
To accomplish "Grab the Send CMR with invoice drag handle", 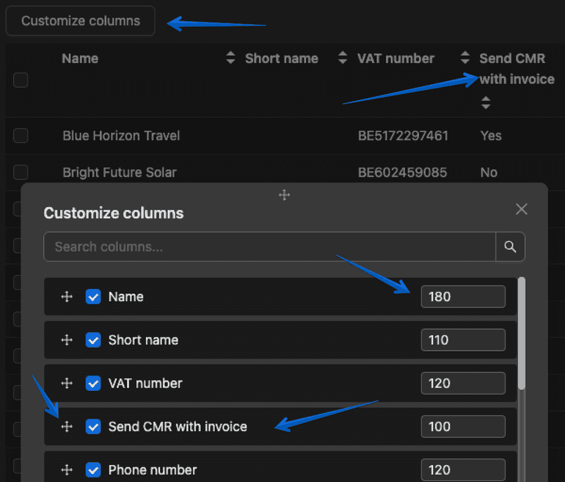I will click(67, 427).
